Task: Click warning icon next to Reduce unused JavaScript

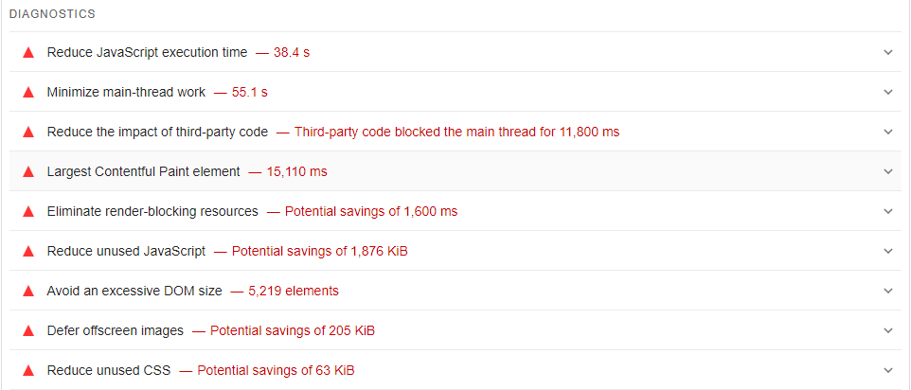Action: (28, 251)
